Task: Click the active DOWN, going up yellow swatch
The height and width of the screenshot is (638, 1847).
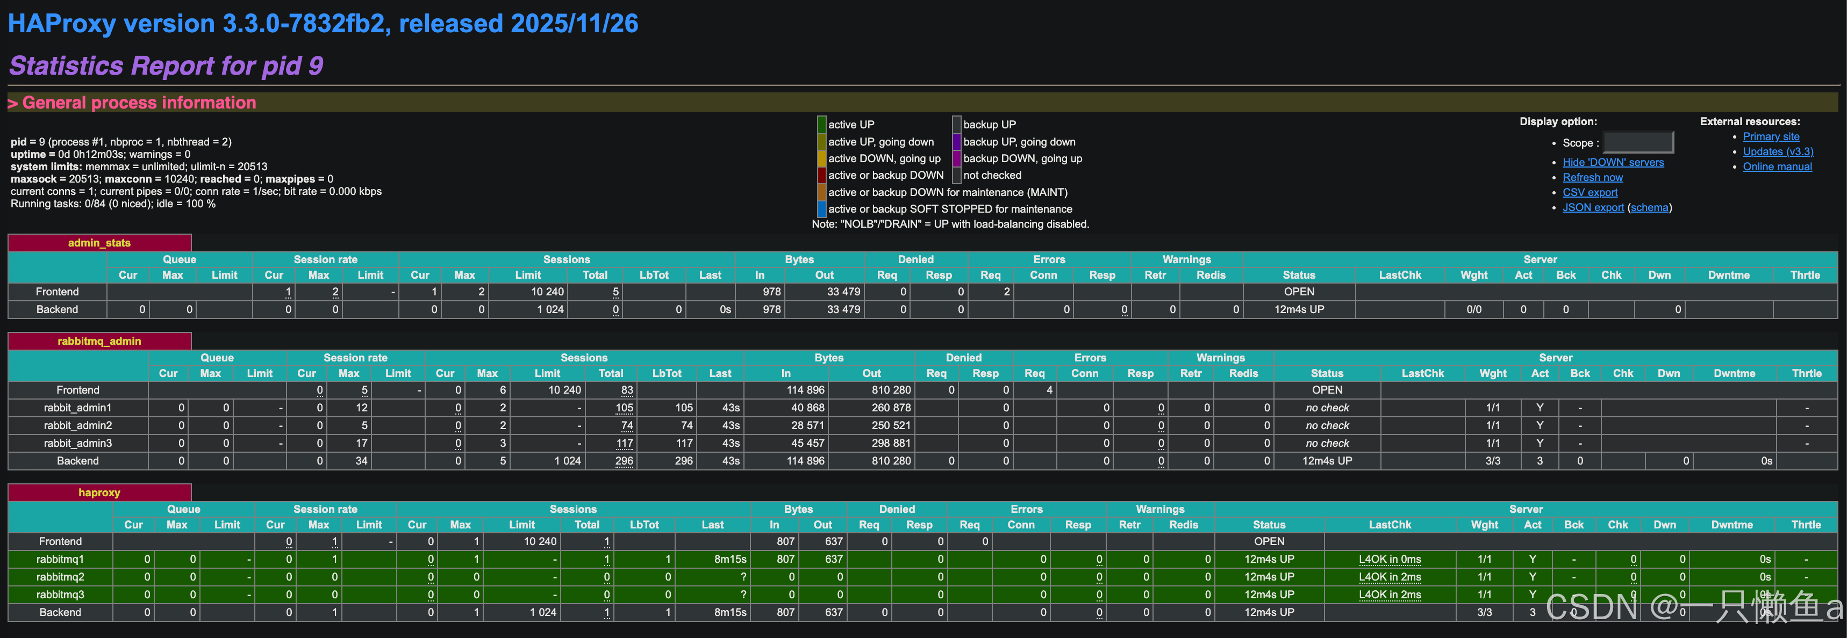Action: click(x=822, y=159)
